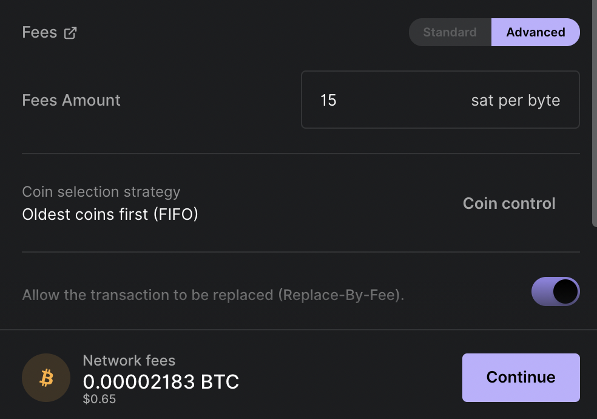Image resolution: width=597 pixels, height=419 pixels.
Task: Click the Fees Amount label
Action: coord(71,100)
